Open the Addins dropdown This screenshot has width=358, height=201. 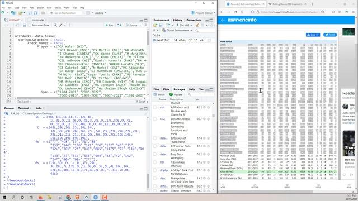(101, 13)
